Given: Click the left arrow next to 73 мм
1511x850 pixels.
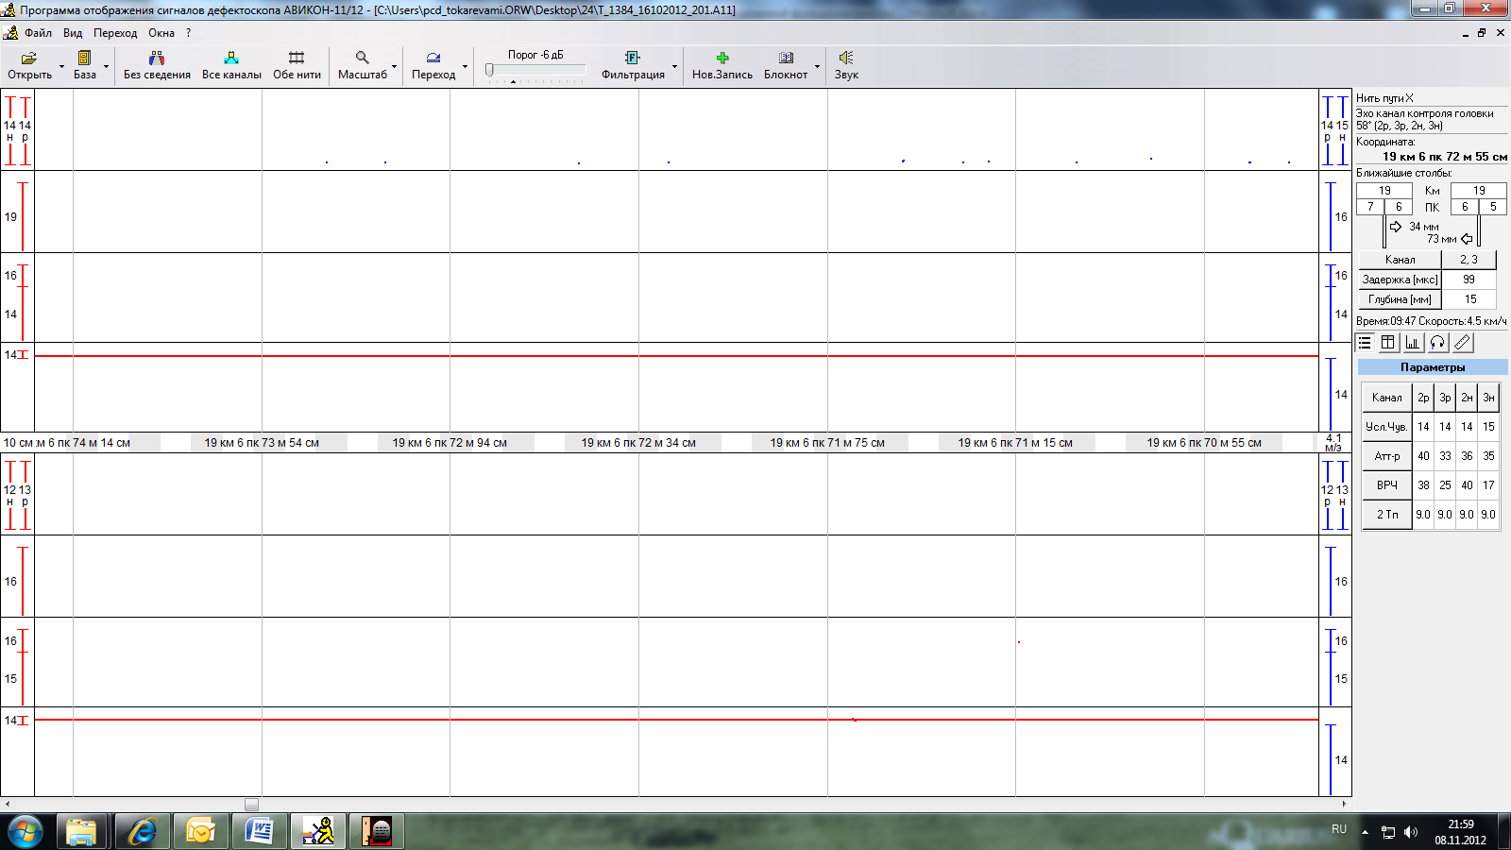Looking at the screenshot, I should 1467,239.
